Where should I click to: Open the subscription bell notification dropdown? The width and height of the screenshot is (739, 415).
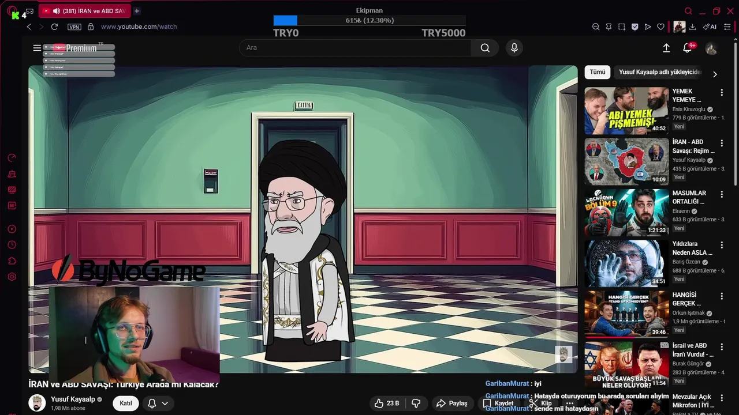[158, 403]
